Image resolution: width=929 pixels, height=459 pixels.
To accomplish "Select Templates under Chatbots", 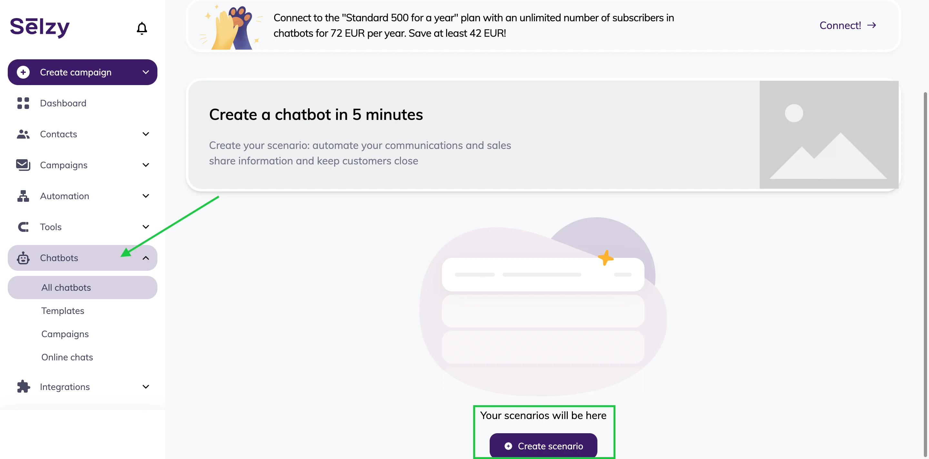I will pos(63,310).
